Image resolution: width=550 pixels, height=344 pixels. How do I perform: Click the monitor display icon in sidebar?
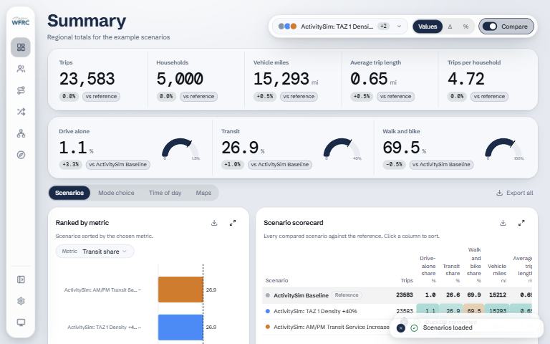click(21, 322)
